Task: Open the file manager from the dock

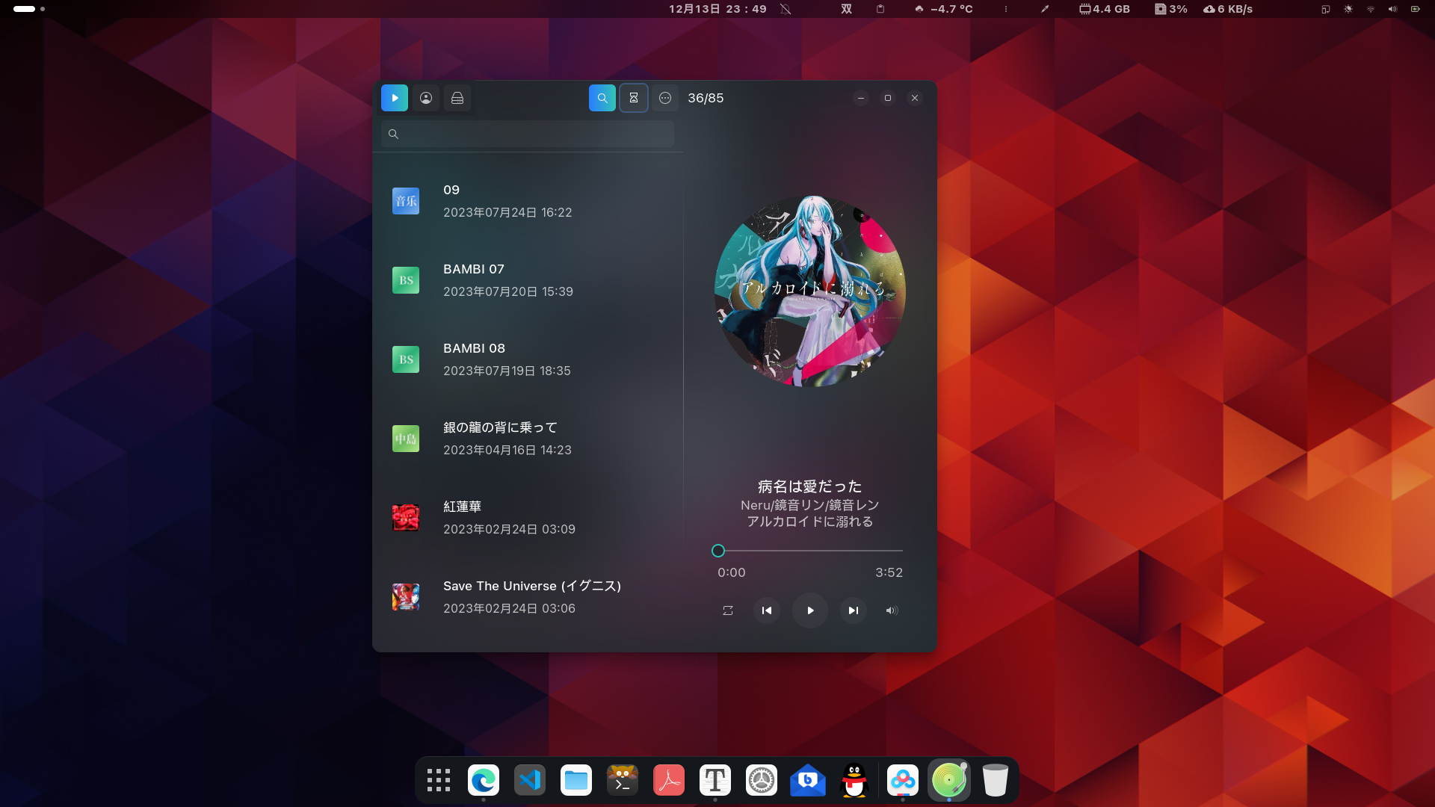Action: [575, 779]
